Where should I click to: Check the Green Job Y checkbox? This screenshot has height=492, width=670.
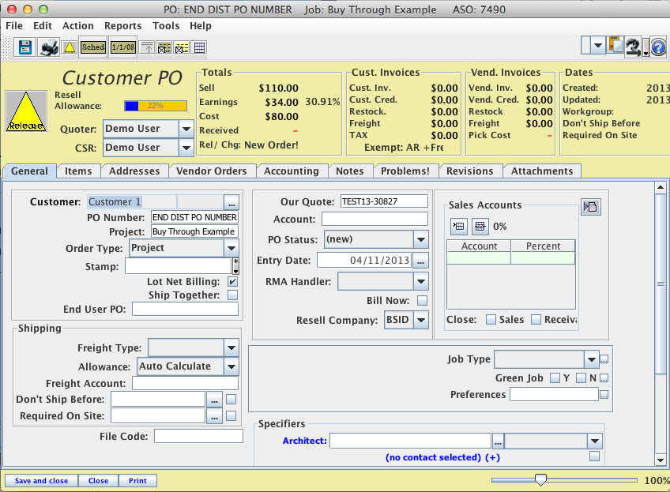tap(555, 378)
